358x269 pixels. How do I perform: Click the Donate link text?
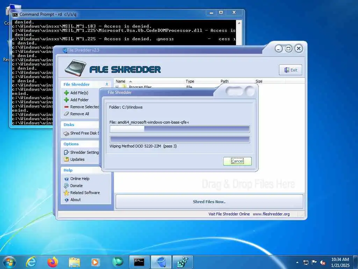click(77, 186)
